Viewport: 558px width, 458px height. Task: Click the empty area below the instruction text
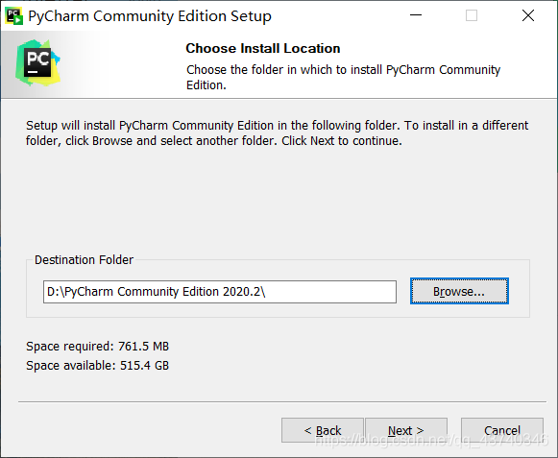pos(278,200)
